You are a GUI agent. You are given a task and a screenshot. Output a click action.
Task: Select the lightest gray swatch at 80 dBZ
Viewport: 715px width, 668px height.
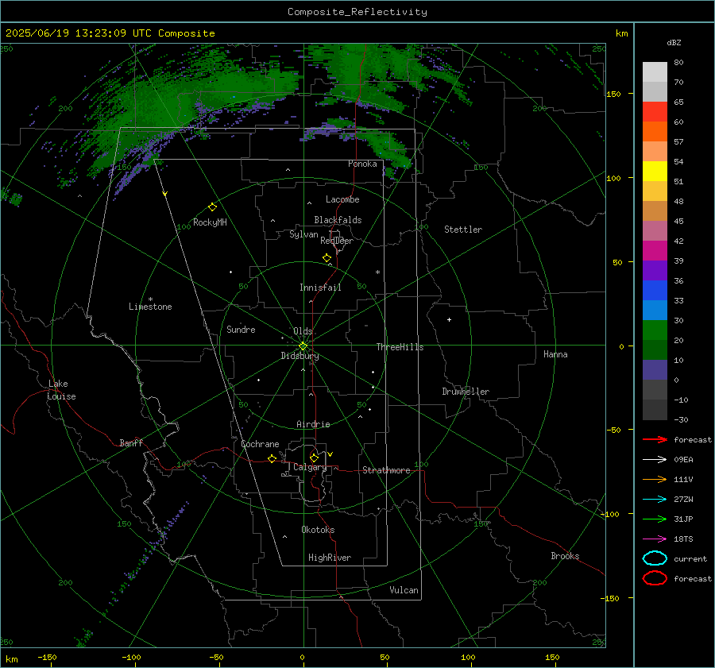655,71
